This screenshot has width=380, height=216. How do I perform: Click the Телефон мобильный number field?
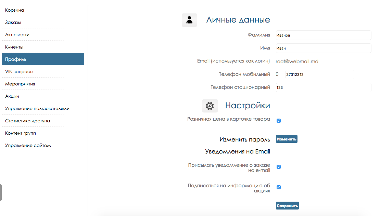[319, 75]
